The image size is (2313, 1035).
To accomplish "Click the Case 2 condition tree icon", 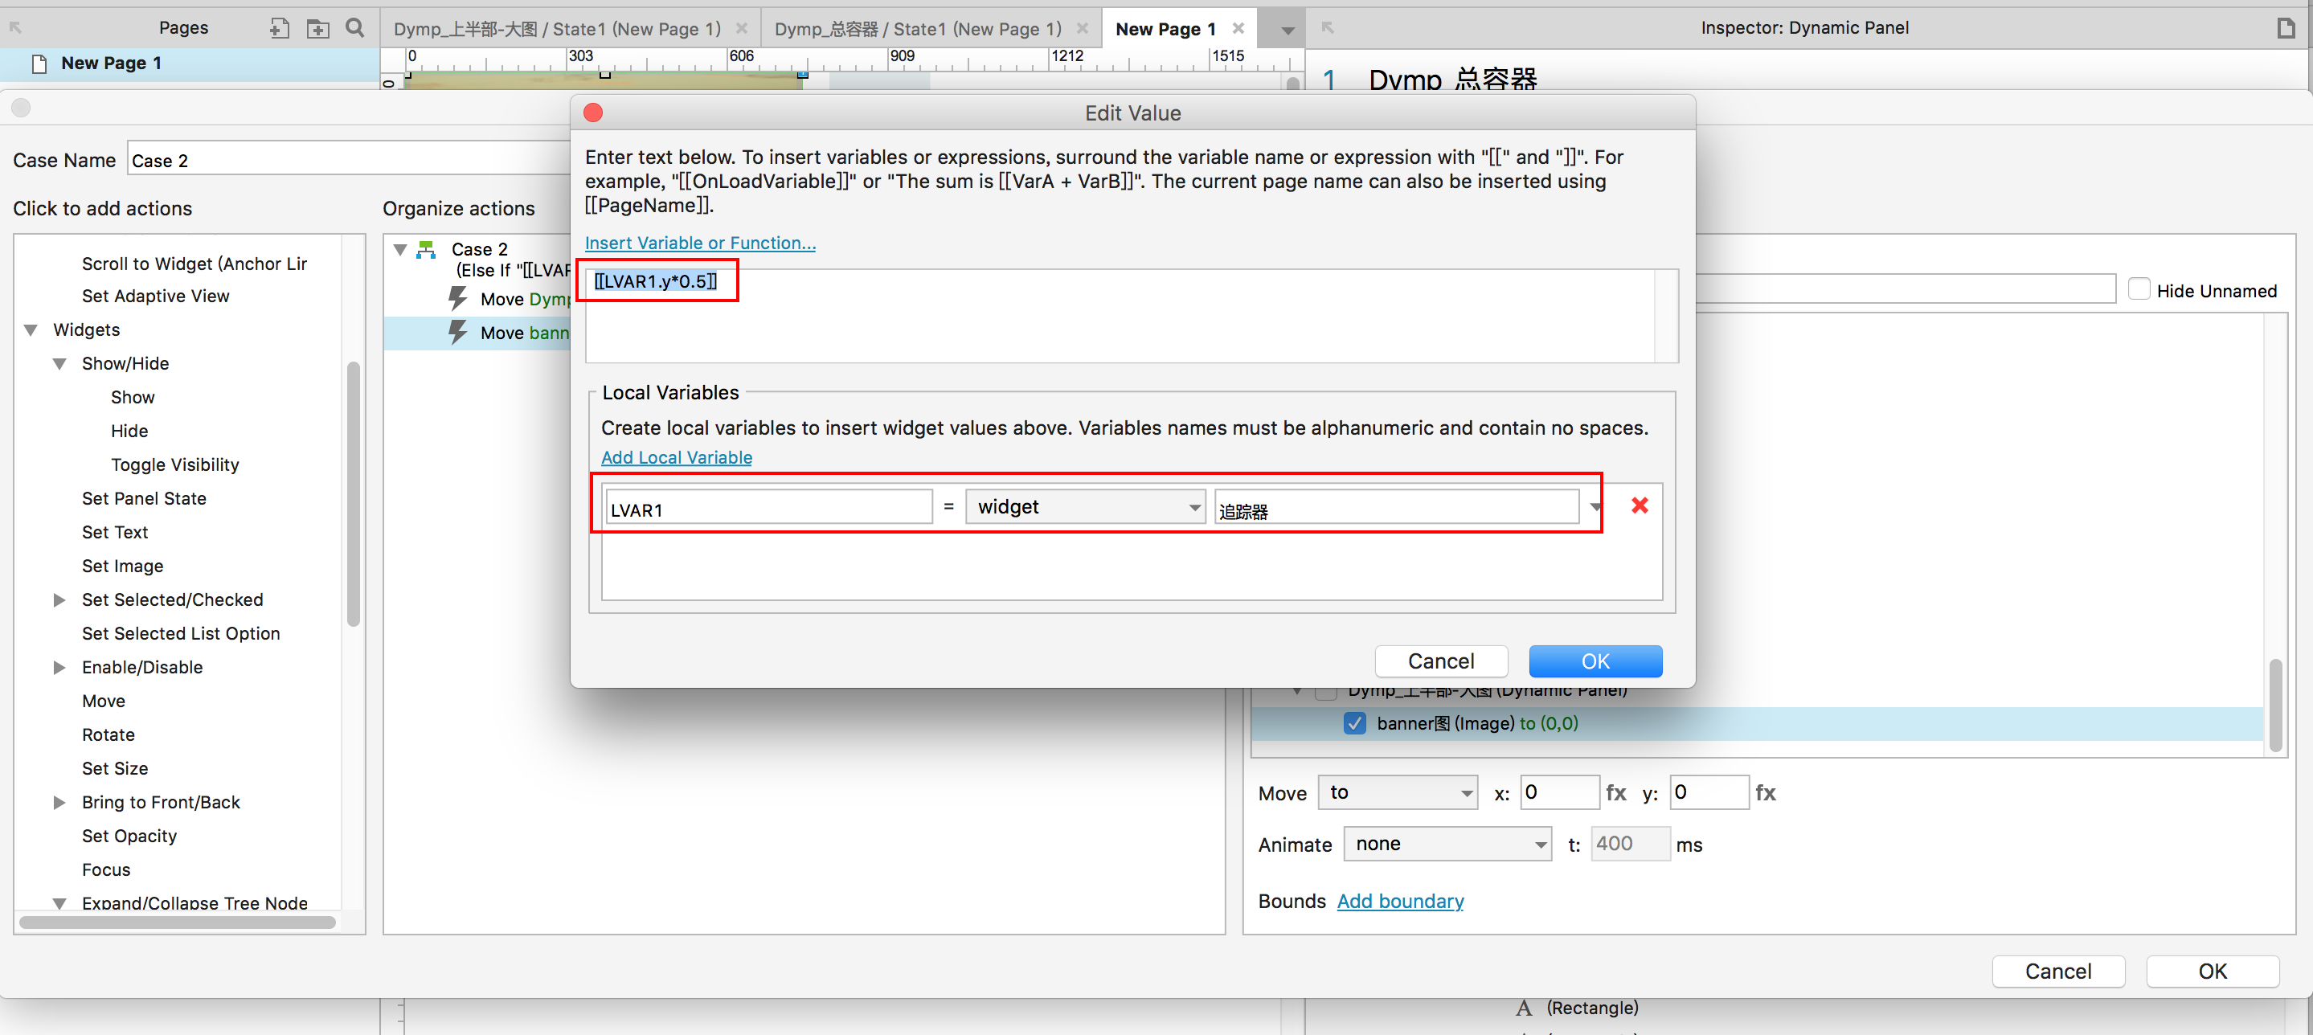I will pyautogui.click(x=428, y=250).
